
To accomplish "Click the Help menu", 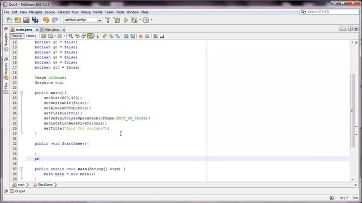I will coord(145,12).
